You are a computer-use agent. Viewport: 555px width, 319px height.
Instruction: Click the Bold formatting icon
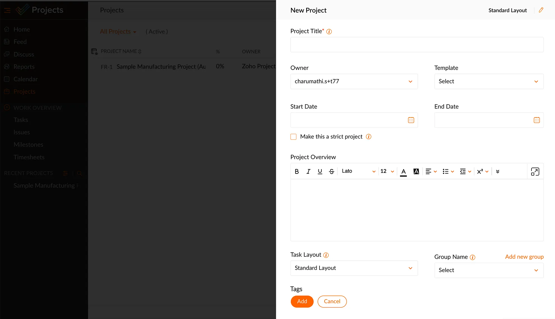click(297, 171)
